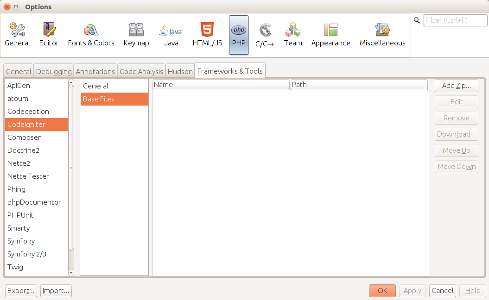Select phpDocumentor in the frameworks list
This screenshot has width=489, height=300.
pos(36,202)
